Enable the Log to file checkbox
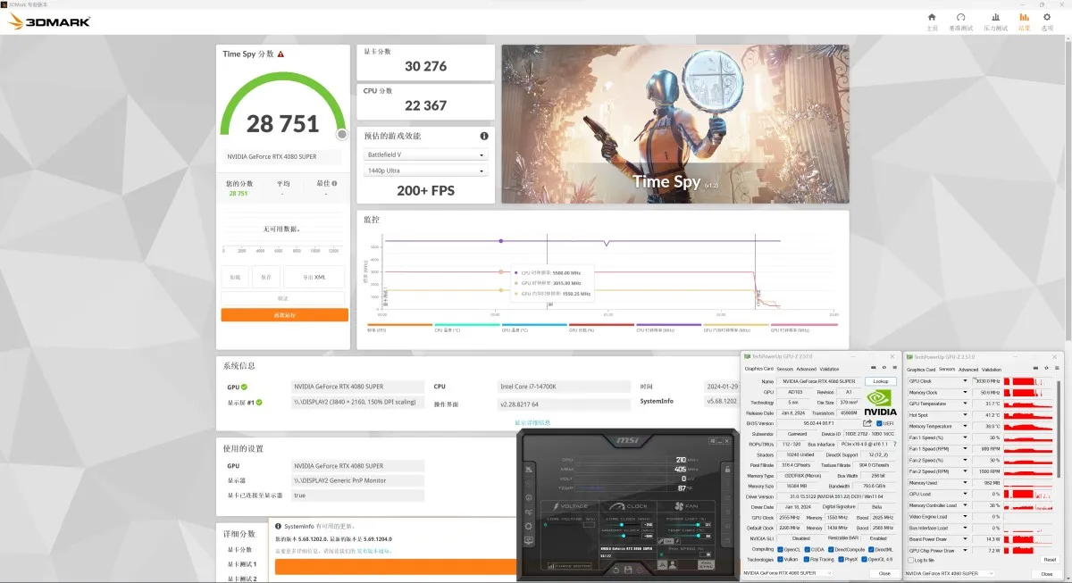The width and height of the screenshot is (1072, 583). pyautogui.click(x=910, y=560)
